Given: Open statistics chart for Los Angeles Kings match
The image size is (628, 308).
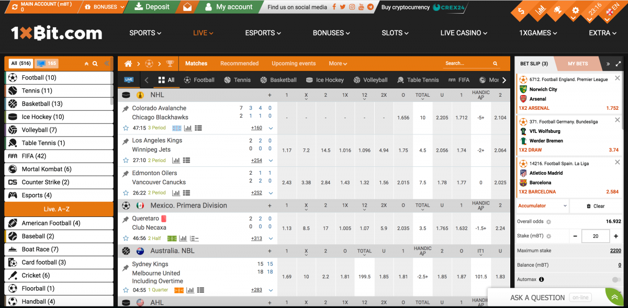Looking at the screenshot, I should point(176,161).
